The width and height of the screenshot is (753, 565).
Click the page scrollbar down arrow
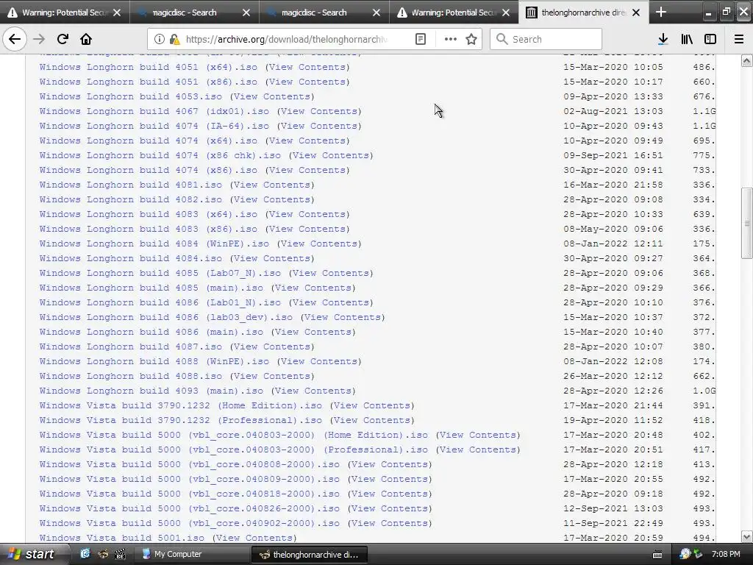coord(746,536)
